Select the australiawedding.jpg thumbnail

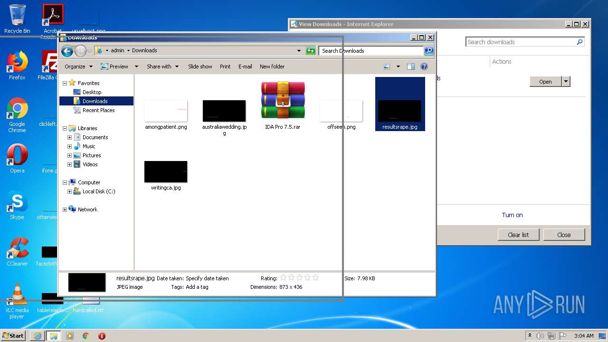coord(224,111)
